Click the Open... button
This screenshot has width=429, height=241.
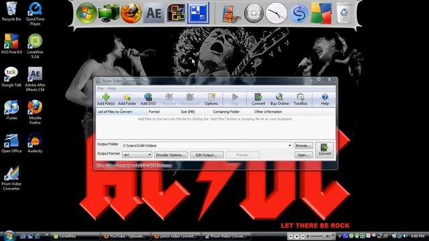coord(304,155)
